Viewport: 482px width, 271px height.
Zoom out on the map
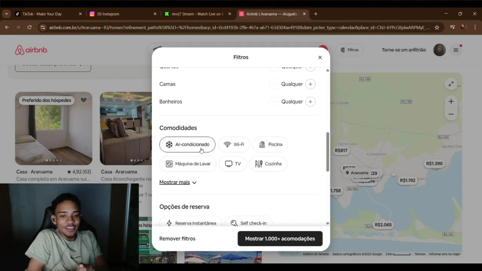pos(451,114)
